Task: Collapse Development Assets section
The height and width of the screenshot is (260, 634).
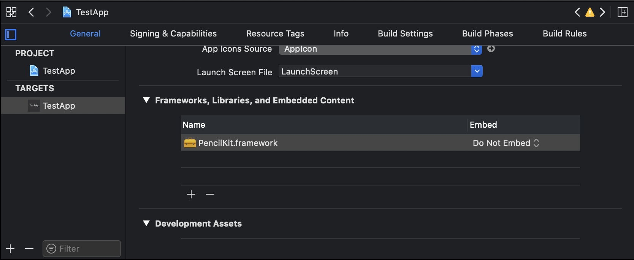Action: pos(146,224)
